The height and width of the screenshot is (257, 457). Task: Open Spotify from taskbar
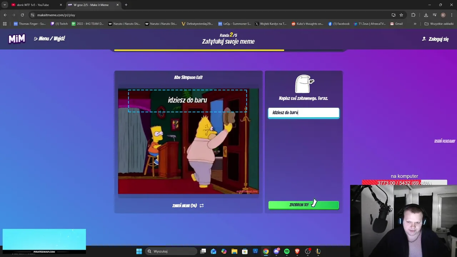click(287, 251)
